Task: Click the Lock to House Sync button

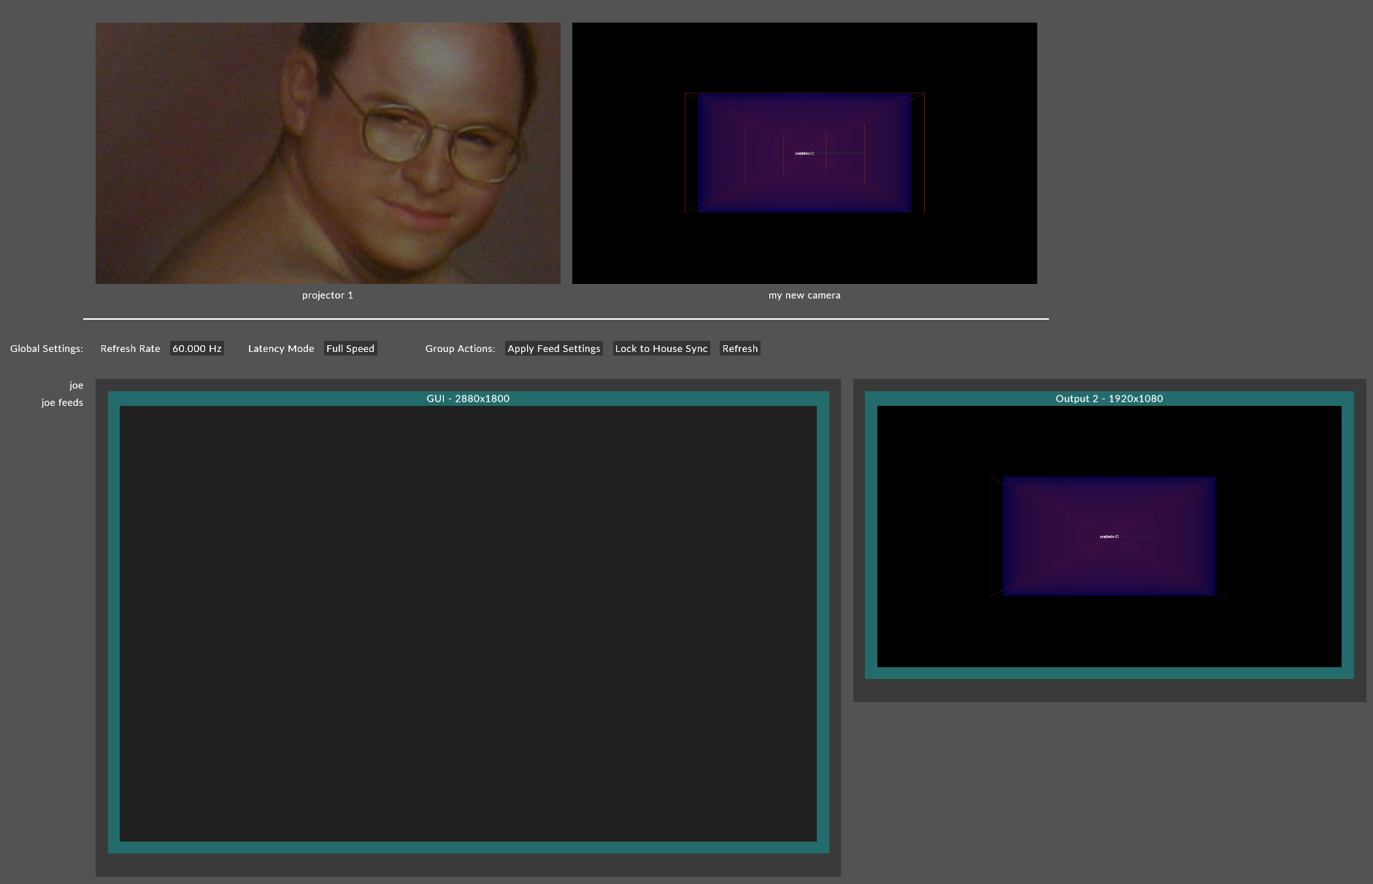Action: tap(661, 349)
